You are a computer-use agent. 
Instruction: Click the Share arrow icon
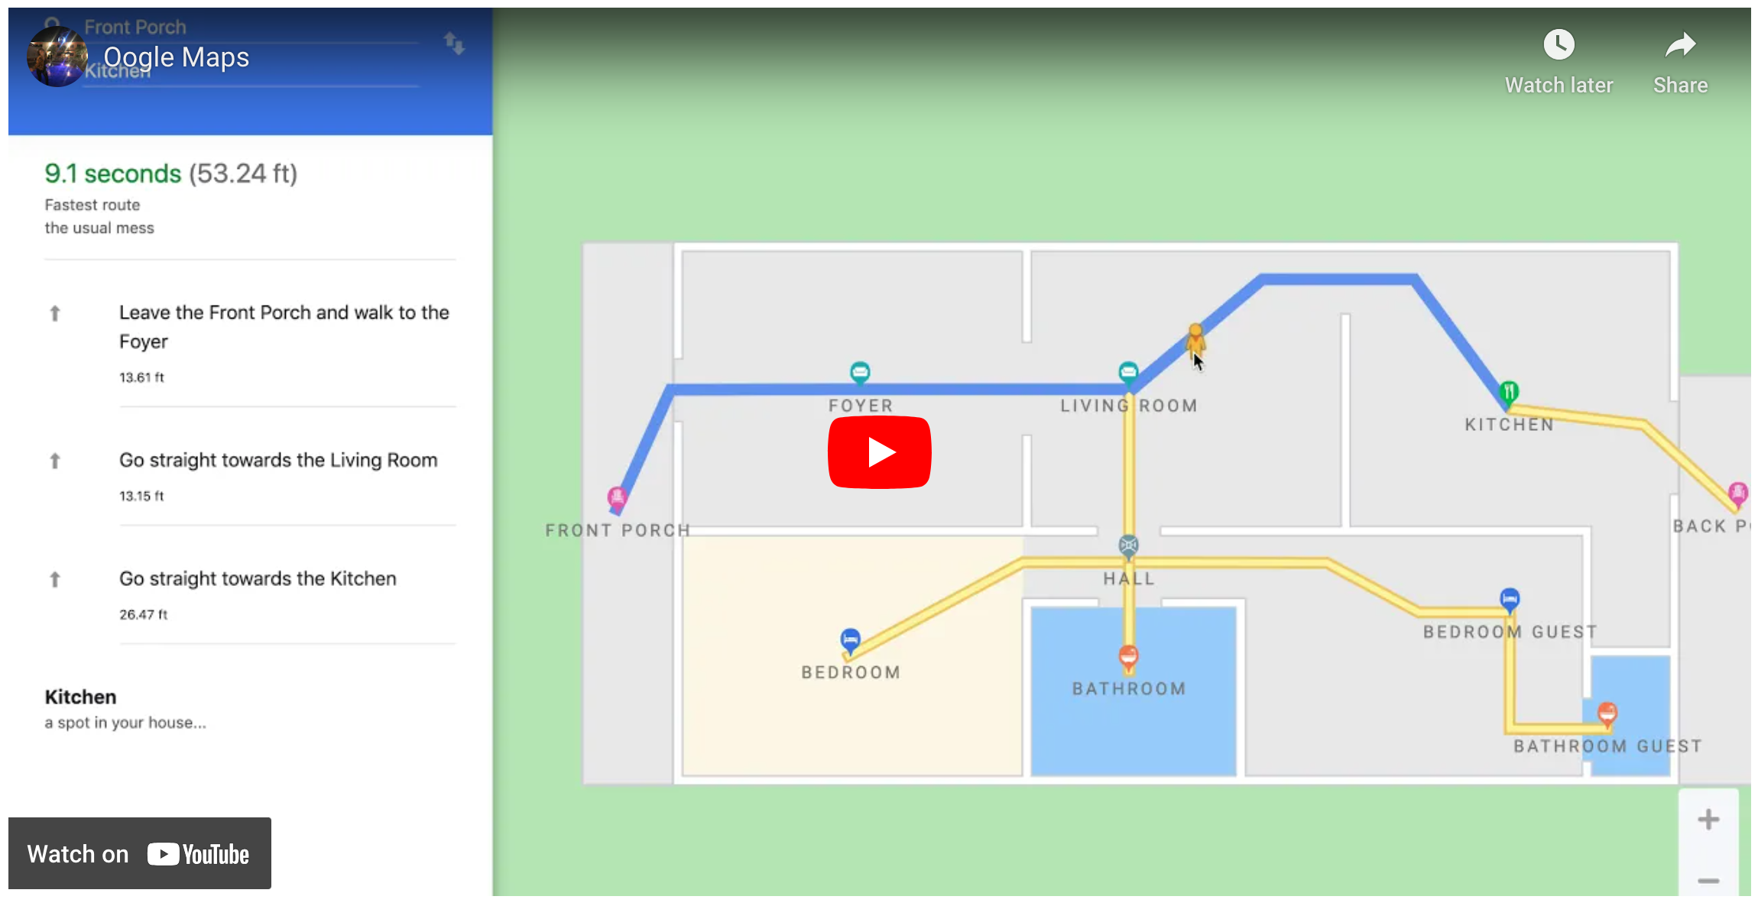pos(1680,45)
